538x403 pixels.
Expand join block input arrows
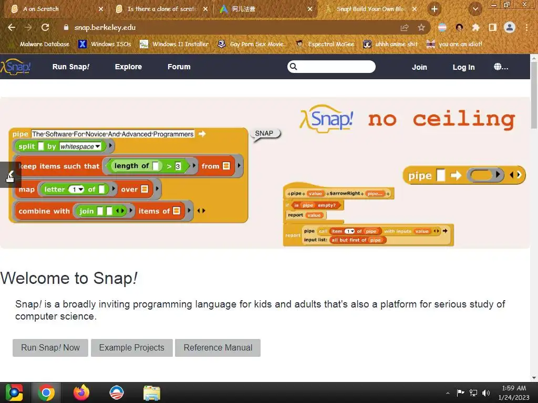click(x=120, y=211)
